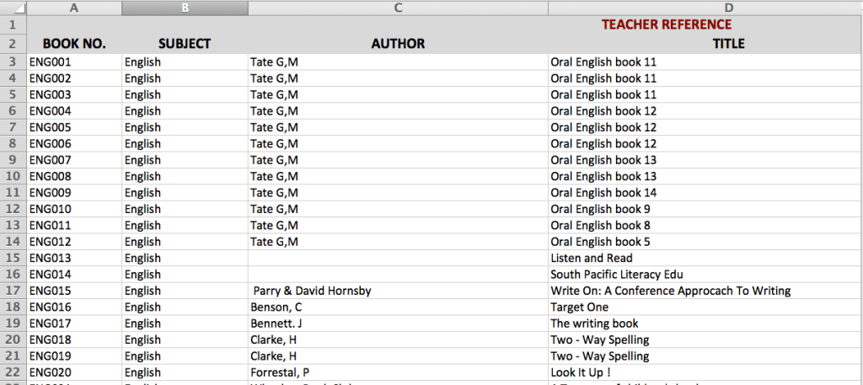Click the SUBJECT heading cell
The width and height of the screenshot is (863, 385).
tap(185, 44)
